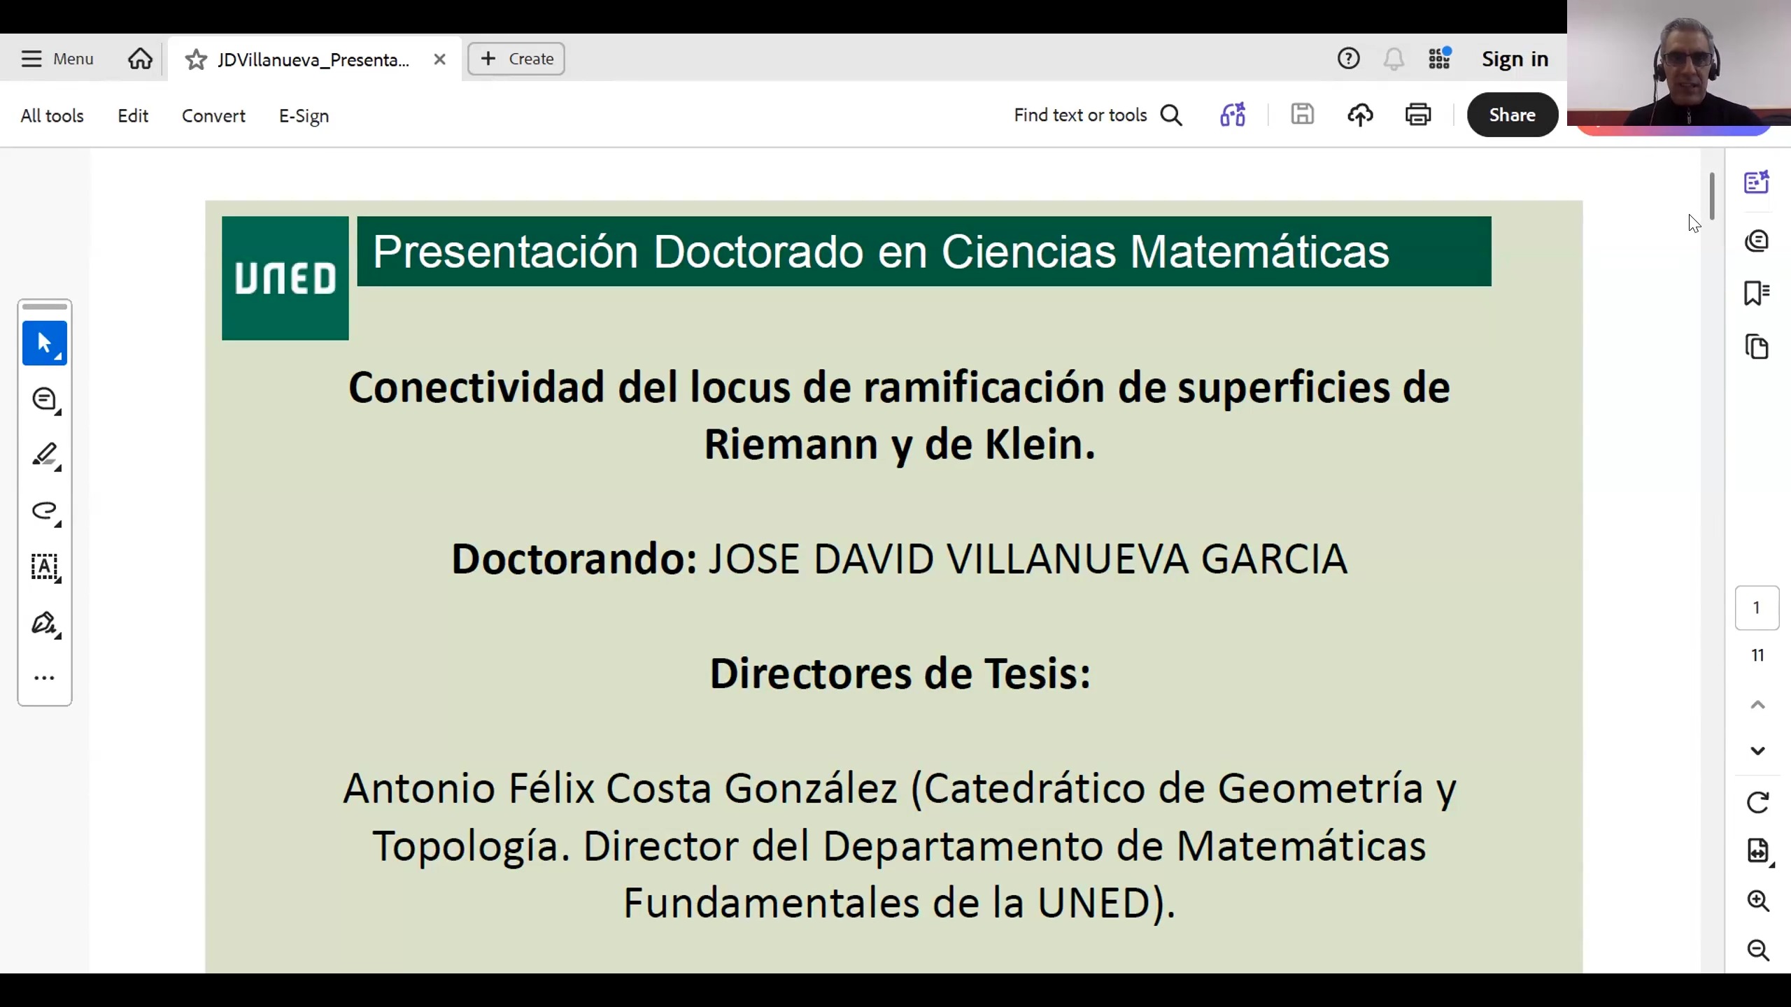Screen dimensions: 1791x1007
Task: Click the rotate page icon
Action: [x=1757, y=802]
